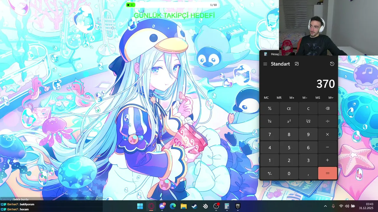The image size is (378, 212).
Task: Click the digit 0 key
Action: pos(289,173)
